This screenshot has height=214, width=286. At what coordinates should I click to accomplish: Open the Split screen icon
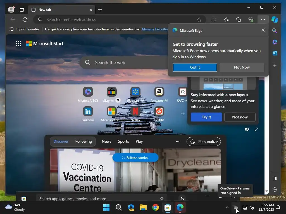point(214,20)
